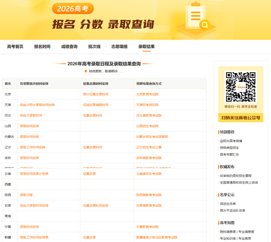The width and height of the screenshot is (271, 242).
Task: Open 辽宁招生考试之窗 link
Action: (149, 147)
